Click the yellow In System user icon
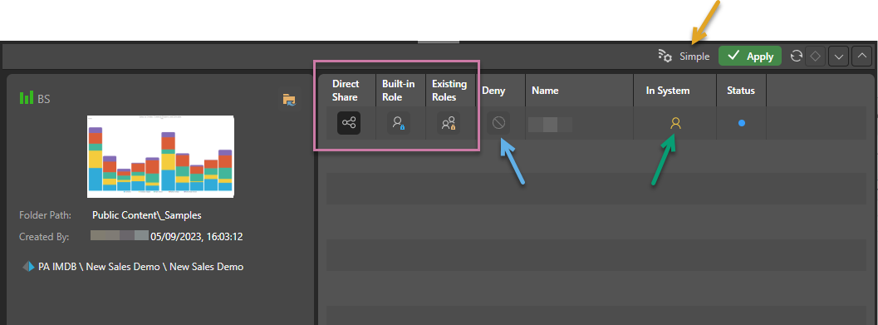 click(675, 123)
